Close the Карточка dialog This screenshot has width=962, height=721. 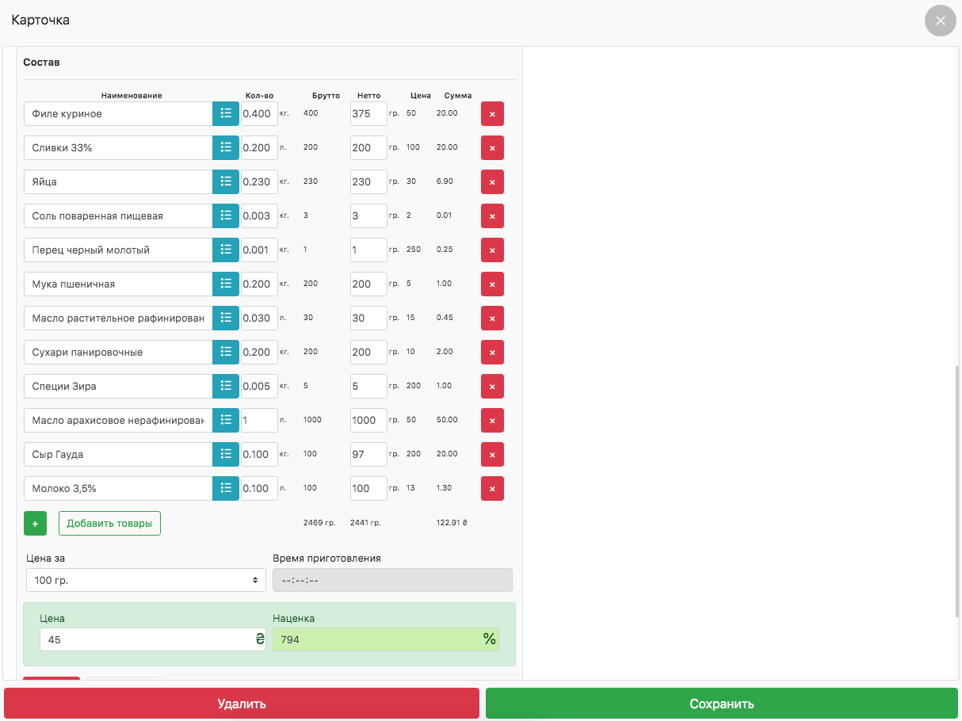tap(940, 21)
